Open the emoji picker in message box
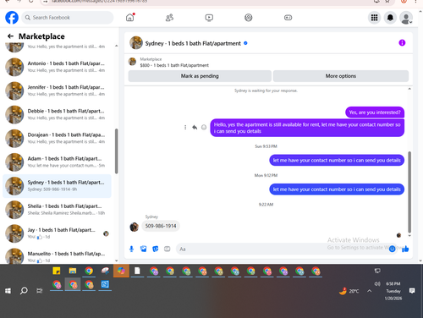Viewport: 423px width, 318px height. [392, 249]
